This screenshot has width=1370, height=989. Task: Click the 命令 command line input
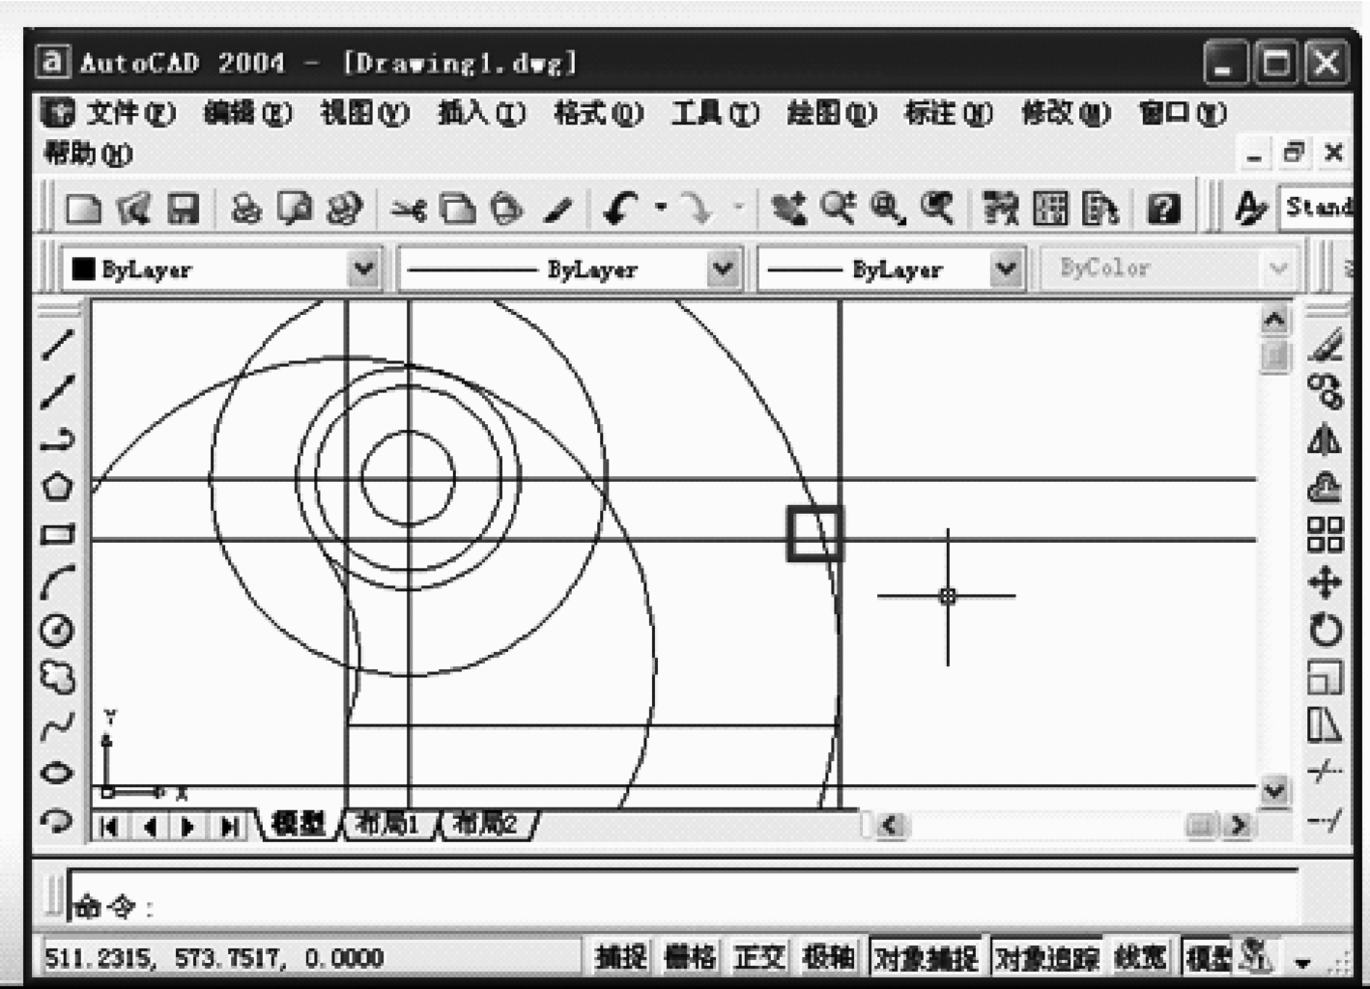[x=682, y=898]
